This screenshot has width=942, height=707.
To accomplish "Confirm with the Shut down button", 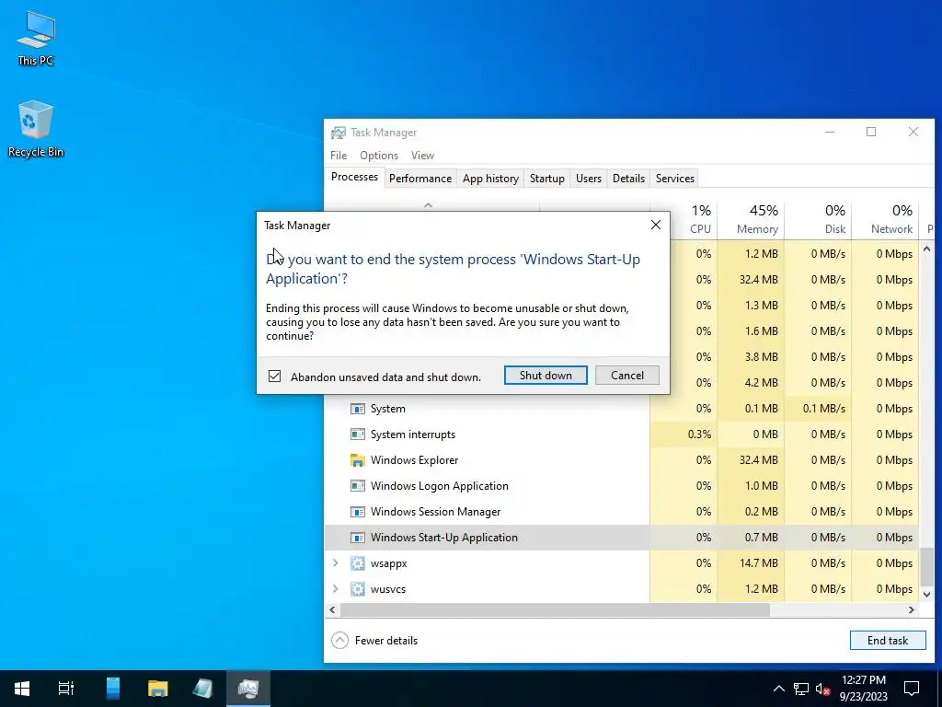I will (x=546, y=376).
